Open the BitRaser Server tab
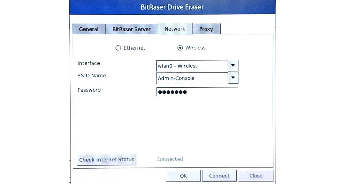 tap(131, 29)
